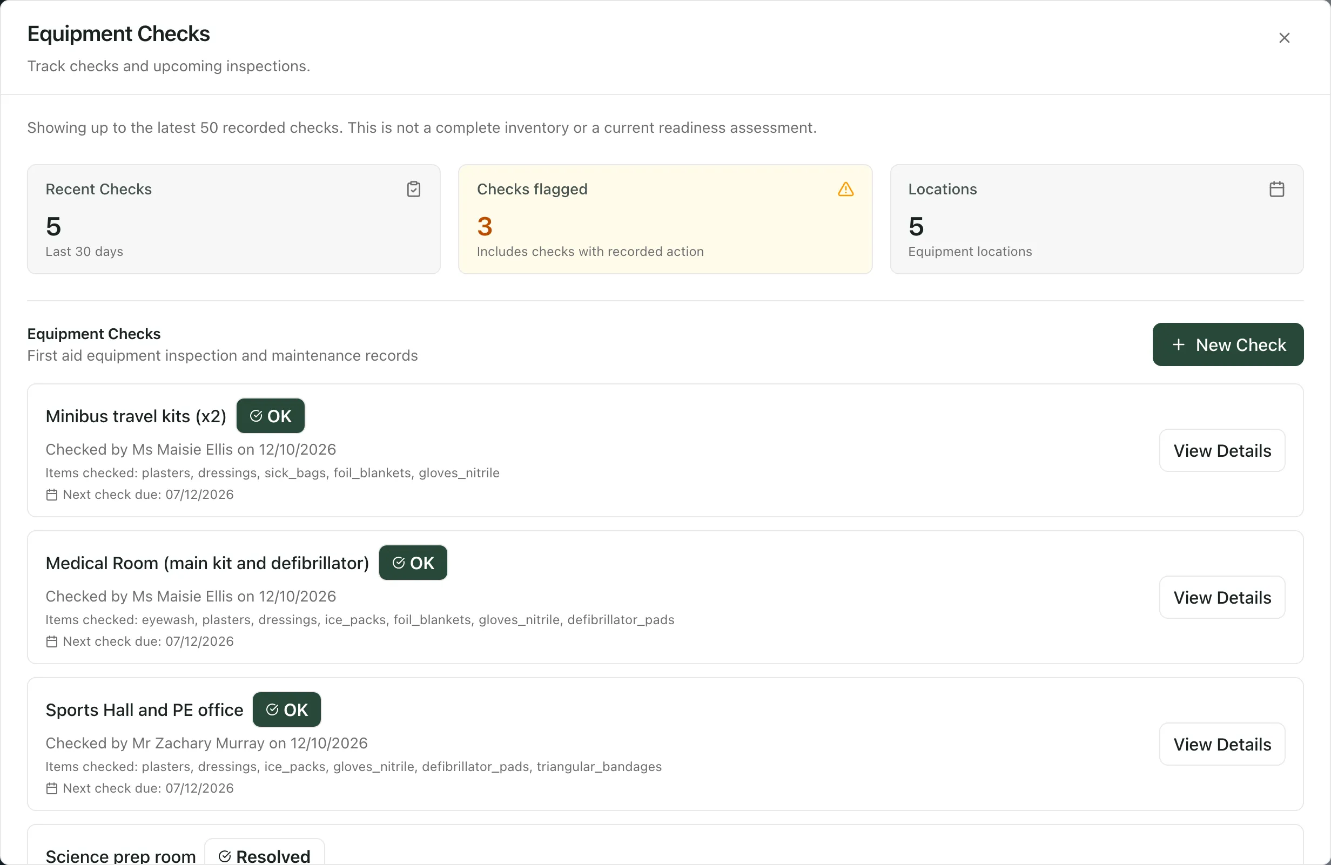View Details for Minibus travel kits
Image resolution: width=1331 pixels, height=865 pixels.
pyautogui.click(x=1222, y=451)
